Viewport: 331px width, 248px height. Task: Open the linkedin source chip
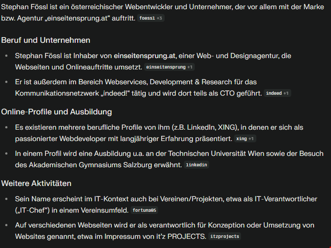click(x=197, y=165)
